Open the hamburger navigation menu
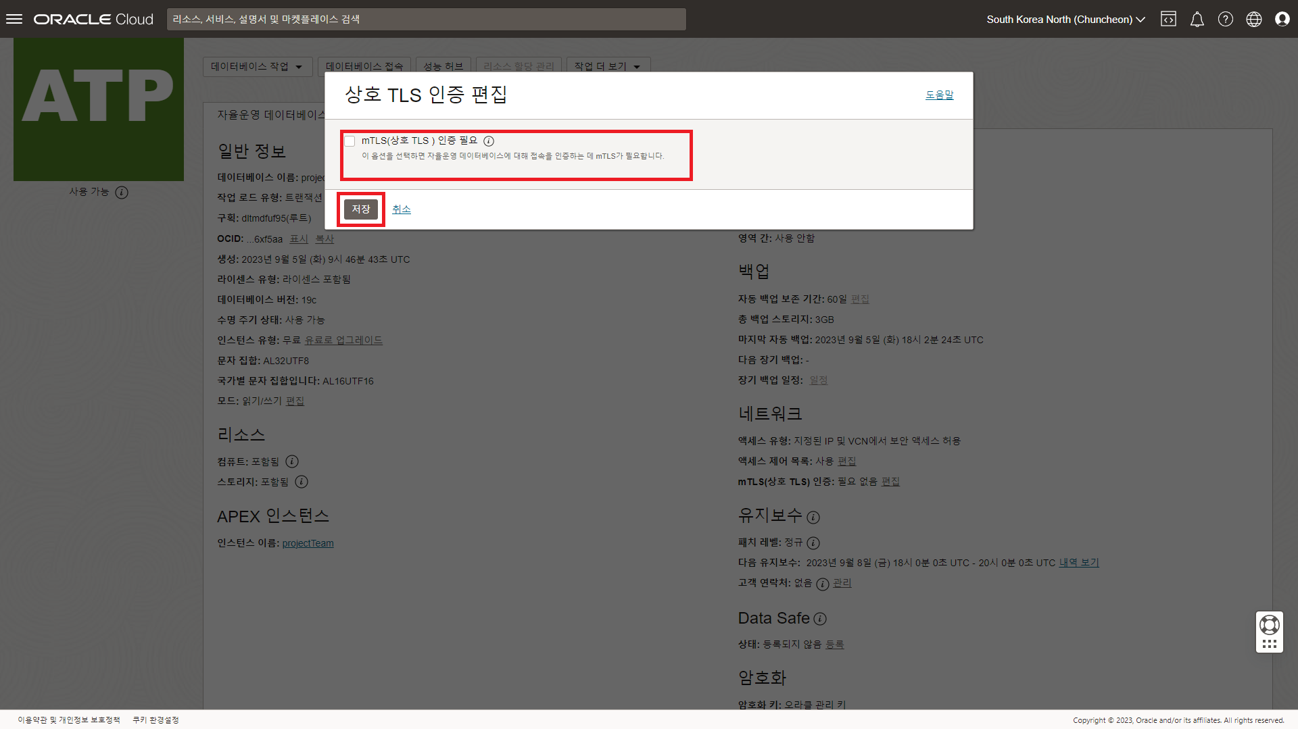 [x=14, y=19]
